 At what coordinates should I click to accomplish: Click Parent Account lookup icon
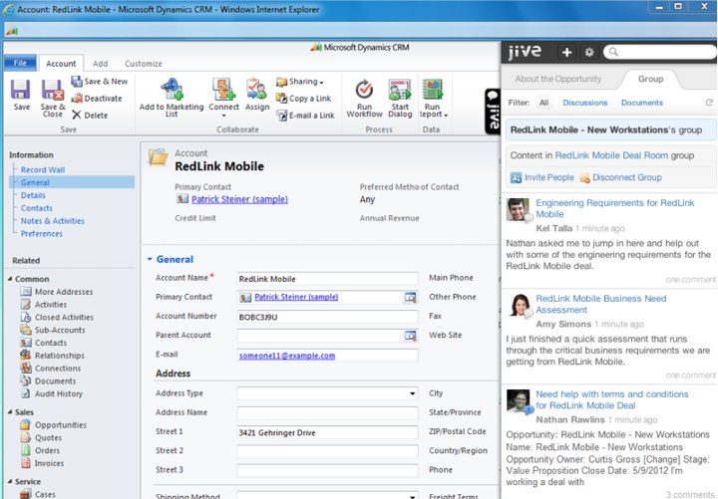410,336
